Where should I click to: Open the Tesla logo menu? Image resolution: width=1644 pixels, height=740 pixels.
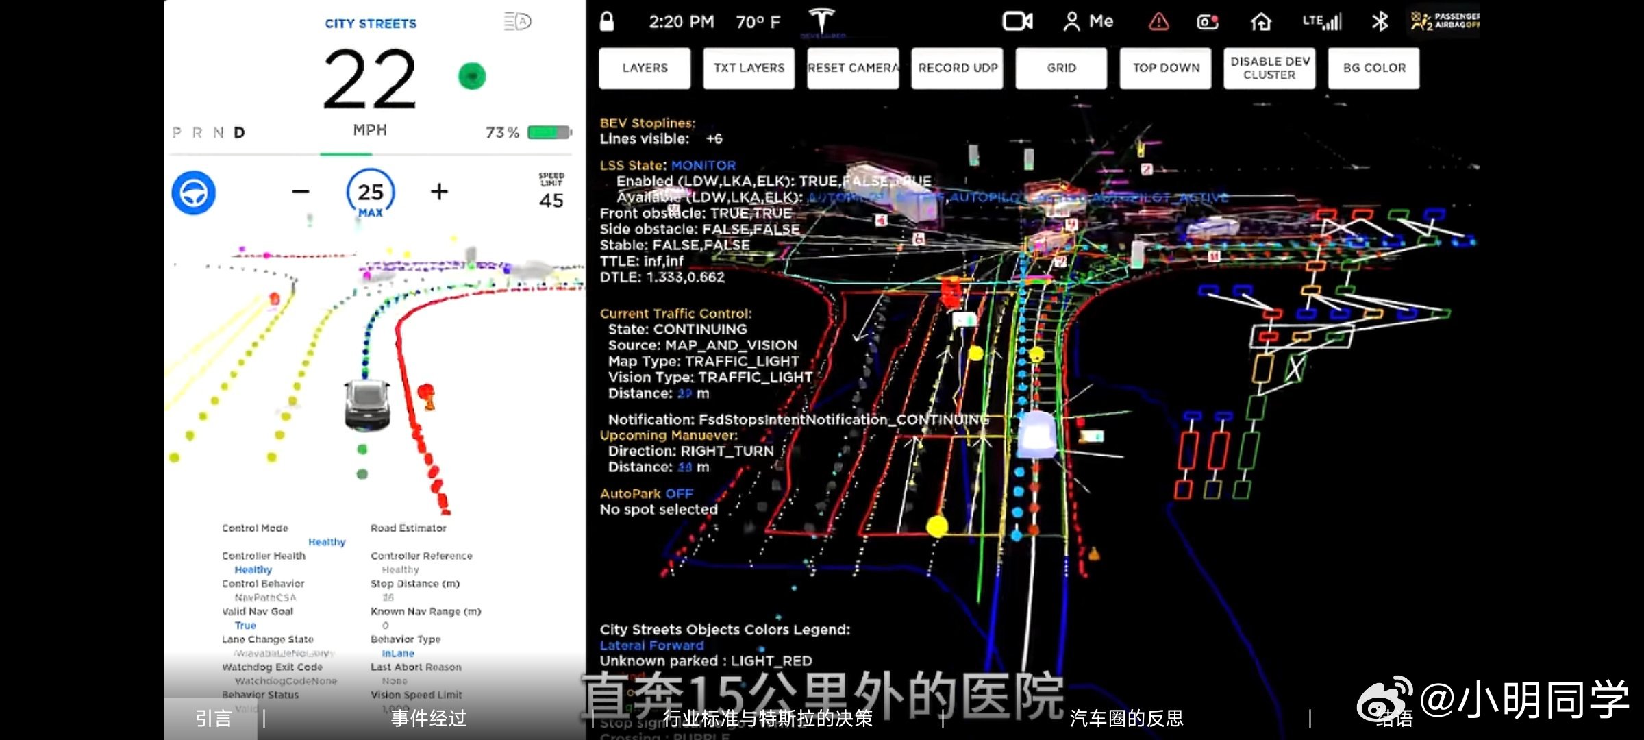click(821, 20)
